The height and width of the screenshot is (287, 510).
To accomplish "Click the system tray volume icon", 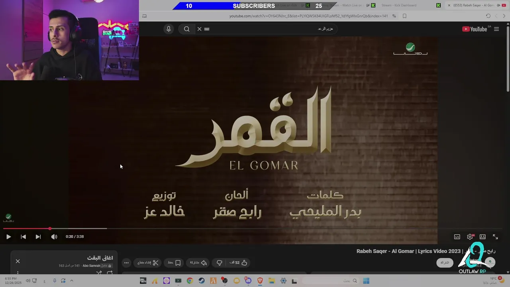I will click(28, 281).
